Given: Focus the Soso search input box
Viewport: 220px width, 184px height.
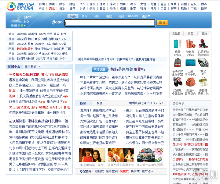Looking at the screenshot, I should 110,23.
